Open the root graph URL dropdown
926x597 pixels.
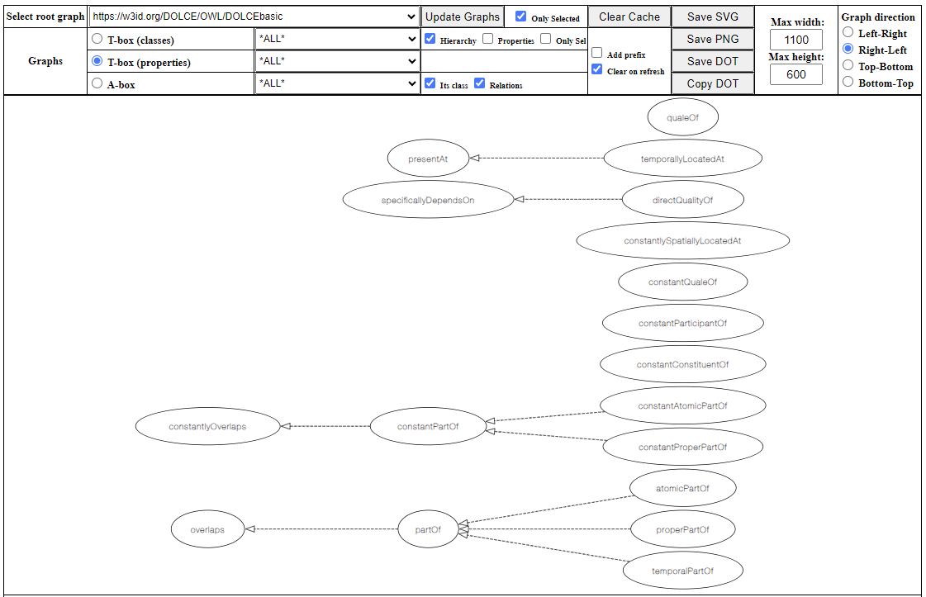pyautogui.click(x=254, y=17)
